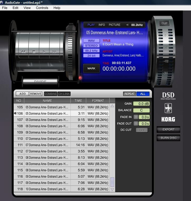
Task: Click the ADD button above song list
Action: (22, 94)
